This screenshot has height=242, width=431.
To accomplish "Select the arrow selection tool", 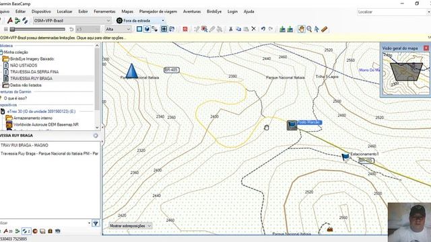I will [x=317, y=29].
